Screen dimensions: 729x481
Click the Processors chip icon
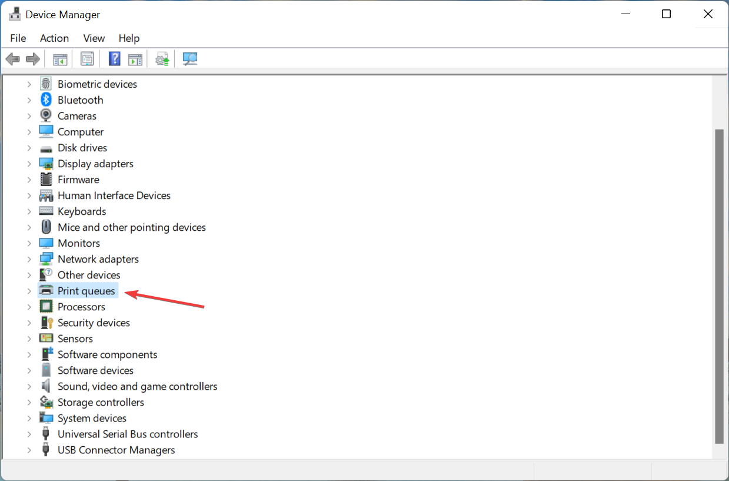(x=46, y=307)
